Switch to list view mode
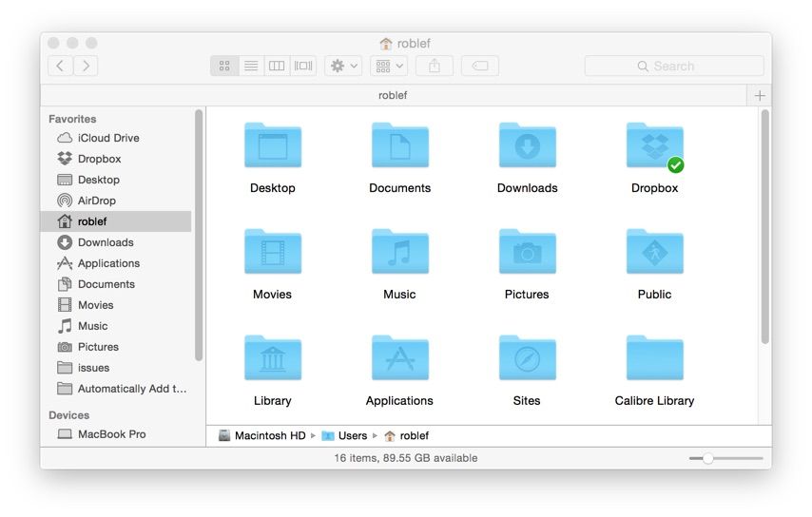Image resolution: width=812 pixels, height=517 pixels. pos(251,66)
